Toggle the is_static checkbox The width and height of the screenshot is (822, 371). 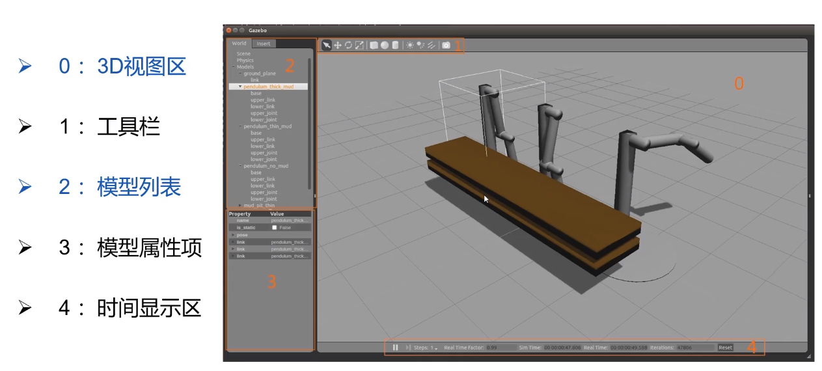pyautogui.click(x=275, y=228)
